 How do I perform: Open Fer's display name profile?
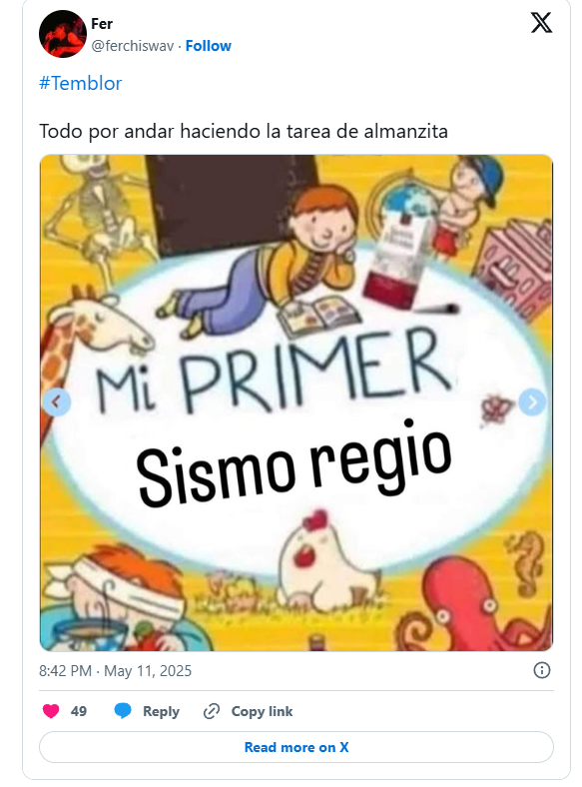pyautogui.click(x=102, y=24)
